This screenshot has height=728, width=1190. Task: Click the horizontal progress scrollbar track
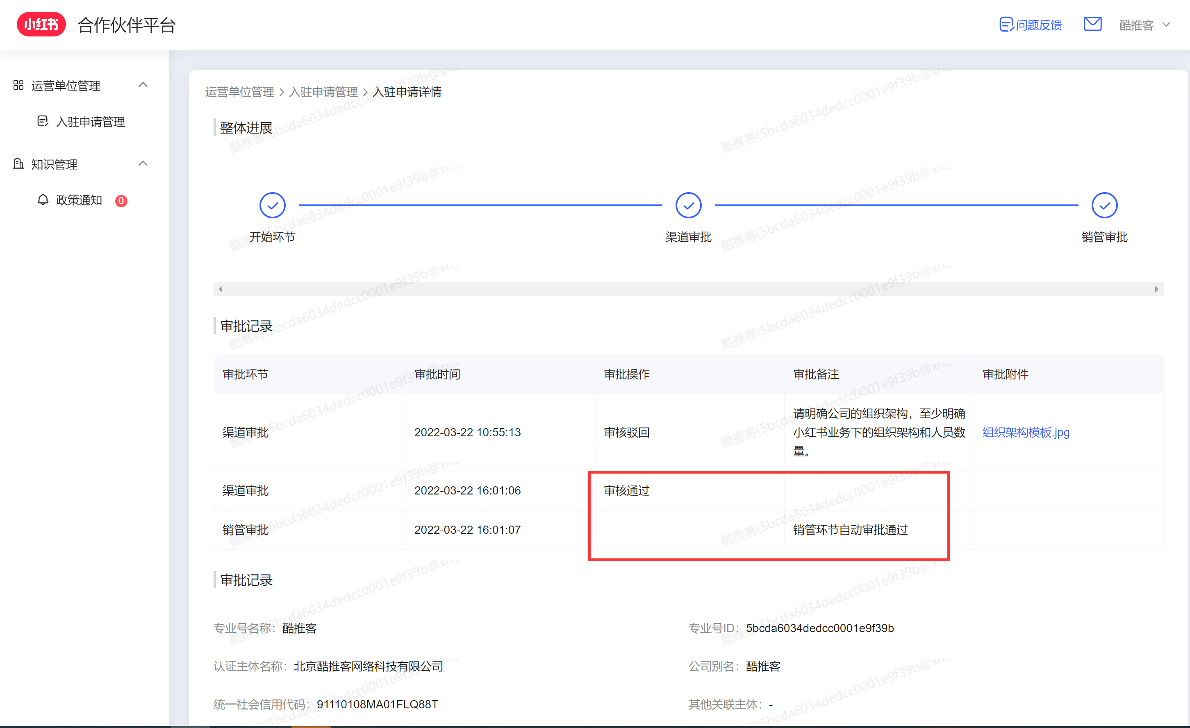click(688, 289)
